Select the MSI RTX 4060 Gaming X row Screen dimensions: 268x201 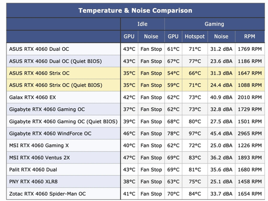pos(136,146)
